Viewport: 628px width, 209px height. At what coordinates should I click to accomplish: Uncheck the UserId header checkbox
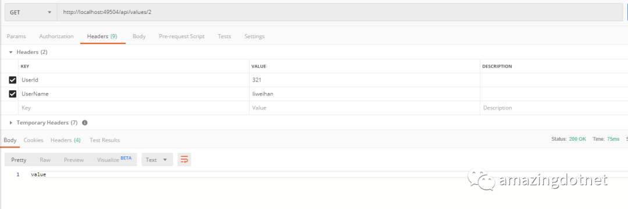click(12, 80)
